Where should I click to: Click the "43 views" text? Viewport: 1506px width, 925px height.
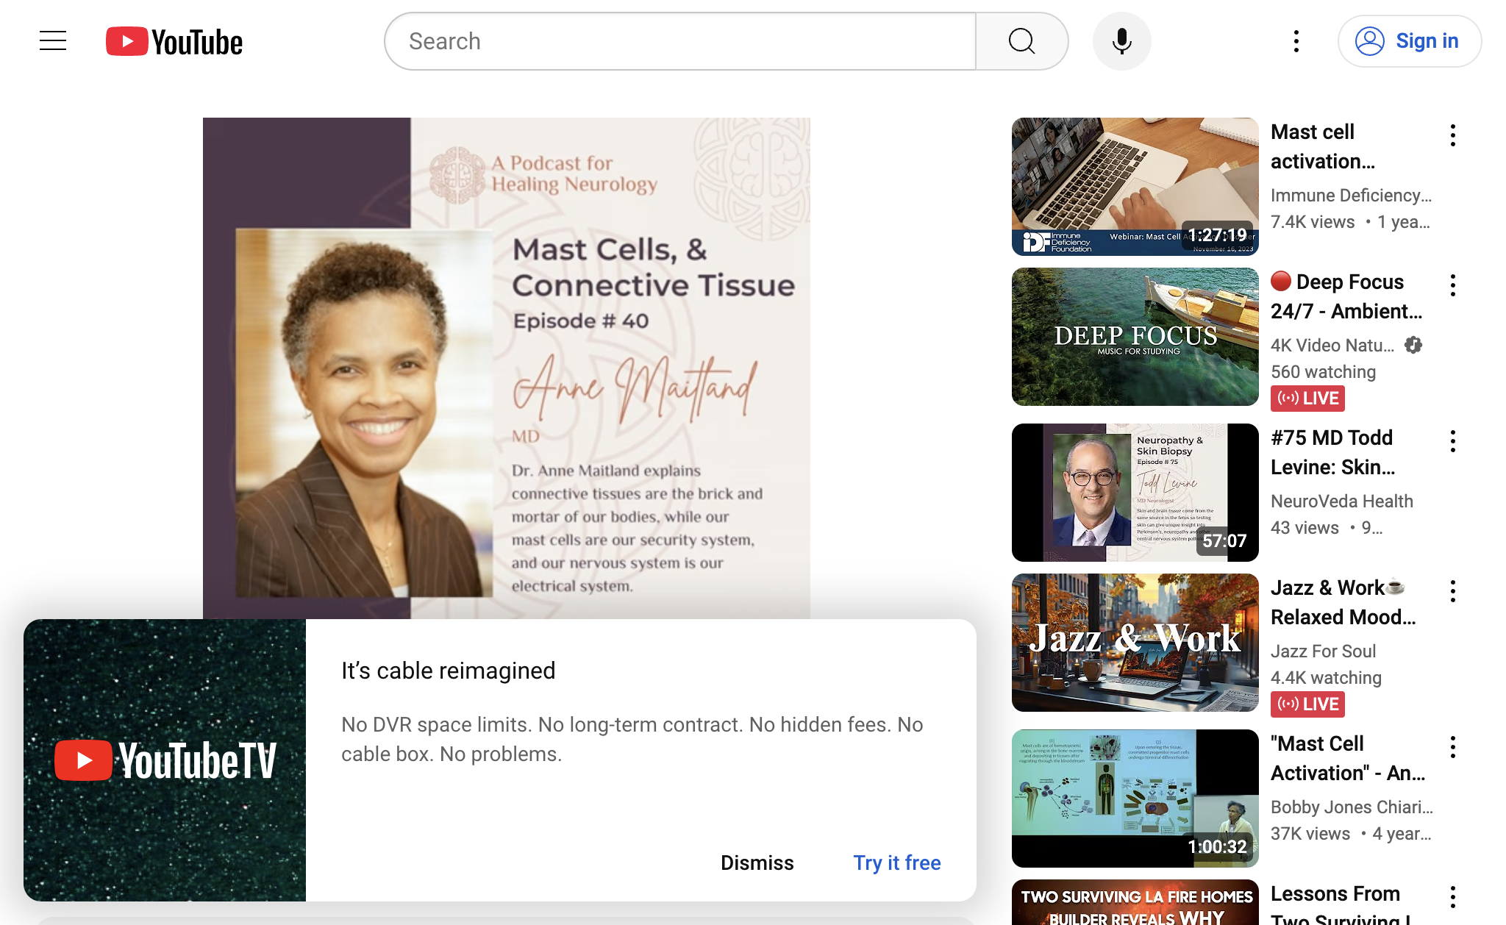click(x=1305, y=528)
